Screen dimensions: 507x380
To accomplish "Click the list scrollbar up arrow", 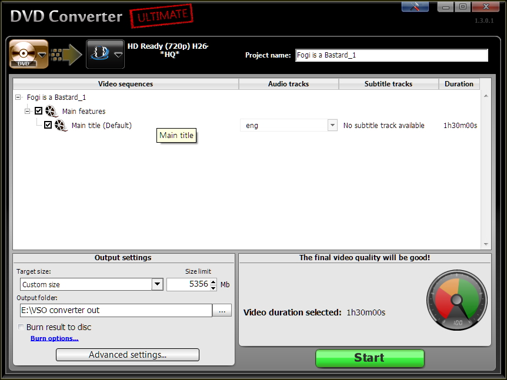I will [x=486, y=96].
